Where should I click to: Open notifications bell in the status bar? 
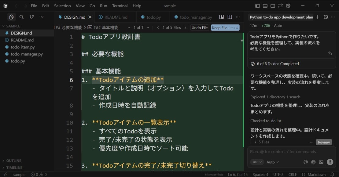332,175
